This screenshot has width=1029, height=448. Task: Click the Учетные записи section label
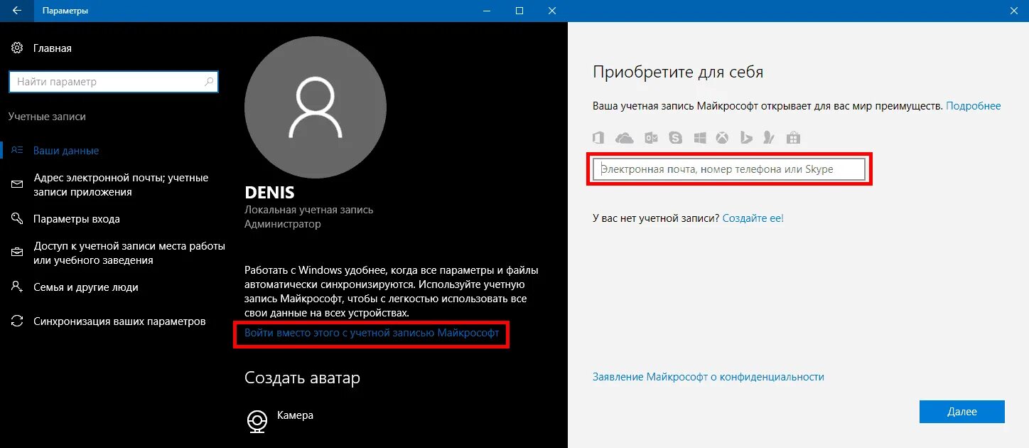[x=47, y=117]
